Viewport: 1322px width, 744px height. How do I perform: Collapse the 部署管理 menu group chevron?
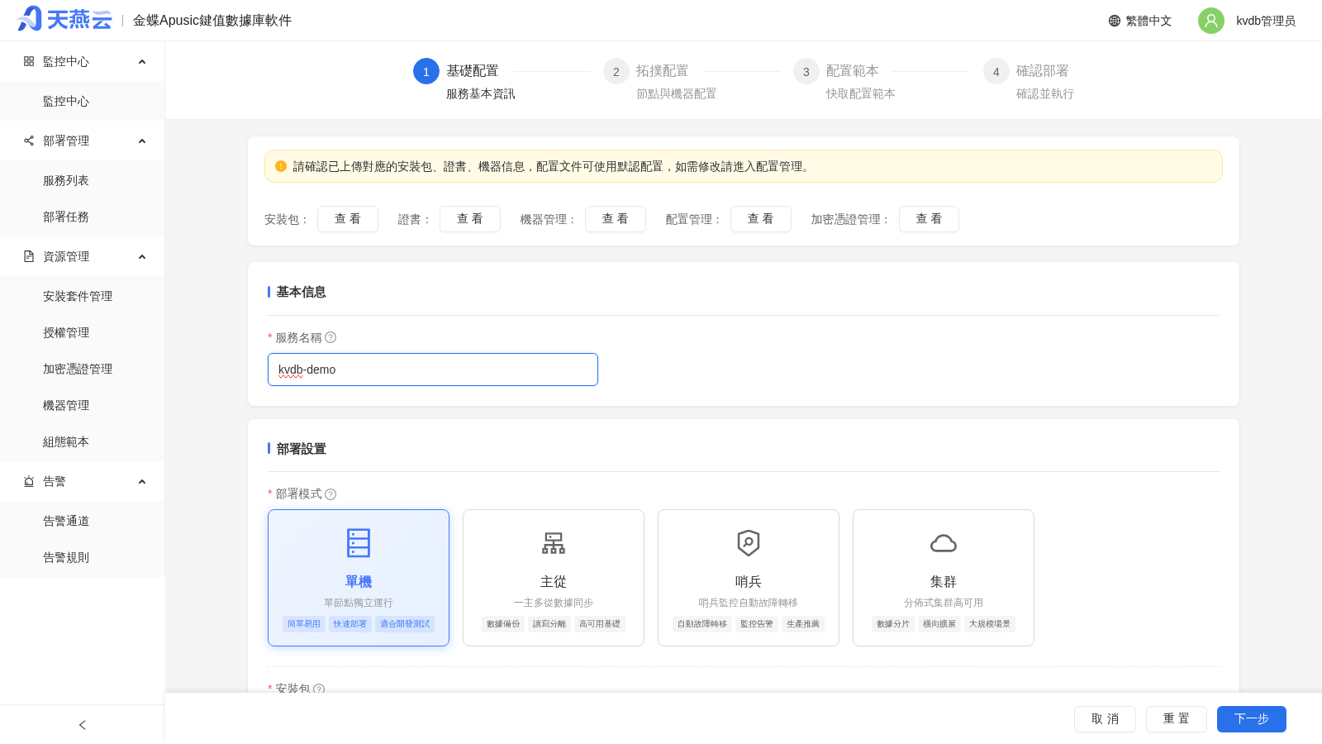(142, 141)
